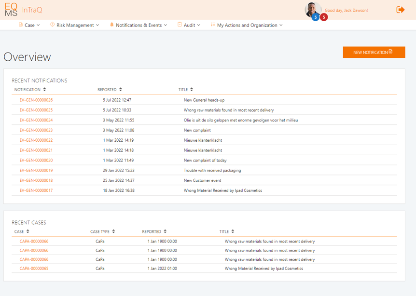The height and width of the screenshot is (296, 416).
Task: Expand the My Actions and Organization chevron
Action: pyautogui.click(x=281, y=25)
